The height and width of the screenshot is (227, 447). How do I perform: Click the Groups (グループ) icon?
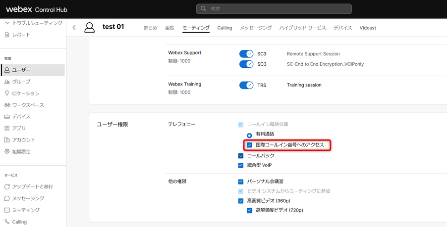[7, 82]
